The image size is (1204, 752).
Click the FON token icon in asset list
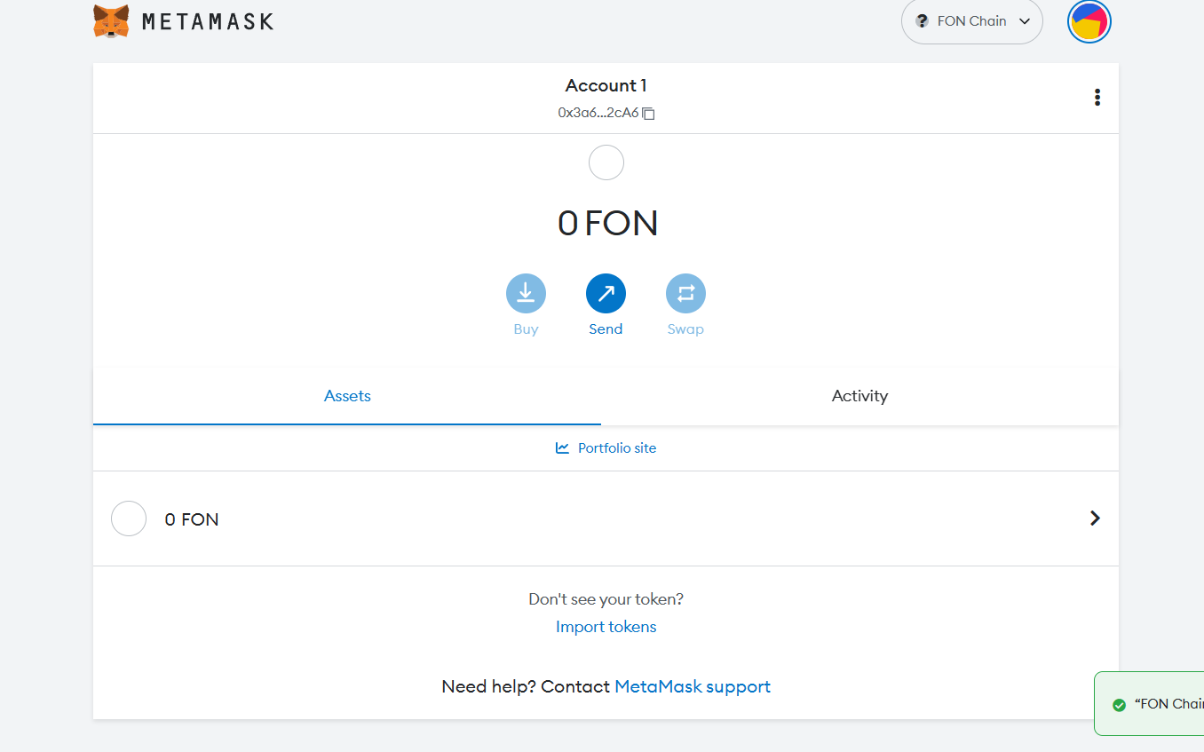click(x=129, y=518)
